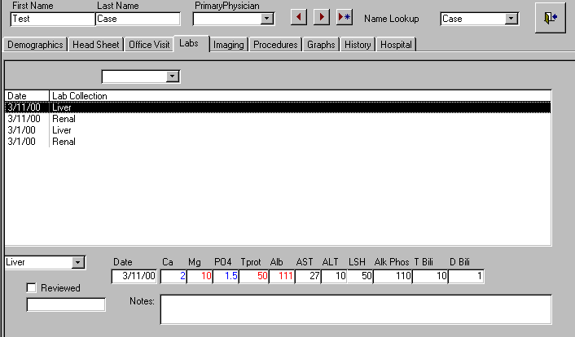The image size is (575, 337).
Task: Expand the Liver lab type dropdown
Action: [x=78, y=263]
